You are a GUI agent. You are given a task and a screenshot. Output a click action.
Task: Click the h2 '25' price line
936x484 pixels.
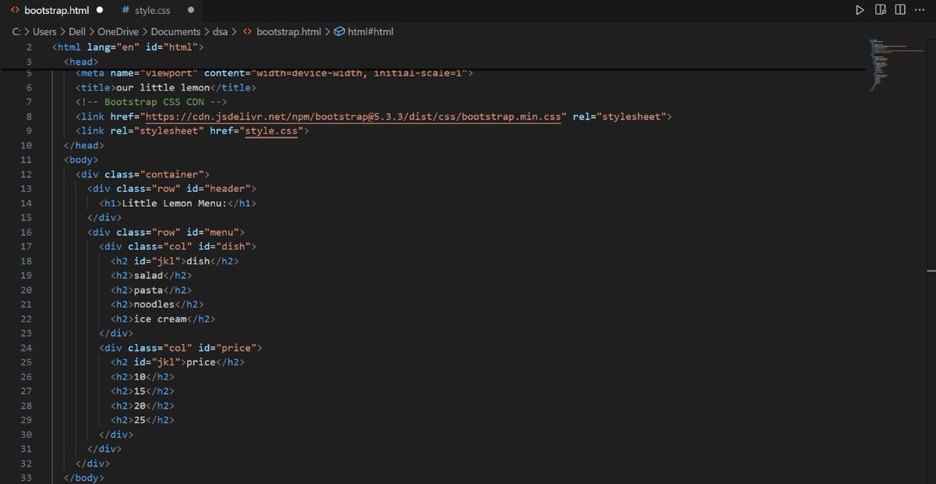coord(143,420)
